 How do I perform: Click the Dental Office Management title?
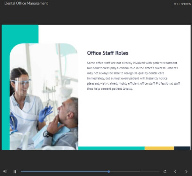26,3
